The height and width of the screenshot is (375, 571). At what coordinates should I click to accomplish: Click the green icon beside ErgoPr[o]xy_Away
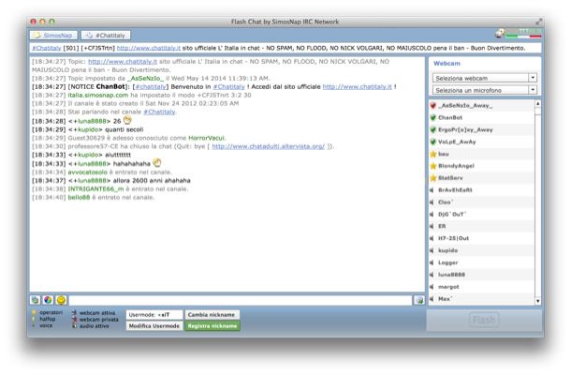pos(433,129)
